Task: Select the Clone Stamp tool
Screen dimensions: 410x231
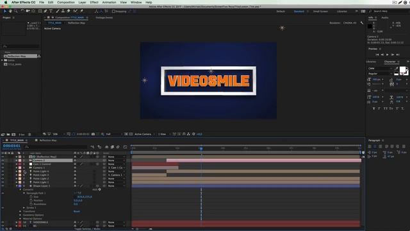Action: 63,12
